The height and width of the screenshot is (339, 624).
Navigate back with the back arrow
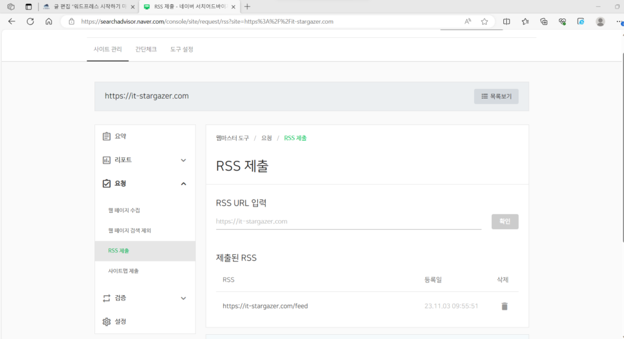click(12, 21)
